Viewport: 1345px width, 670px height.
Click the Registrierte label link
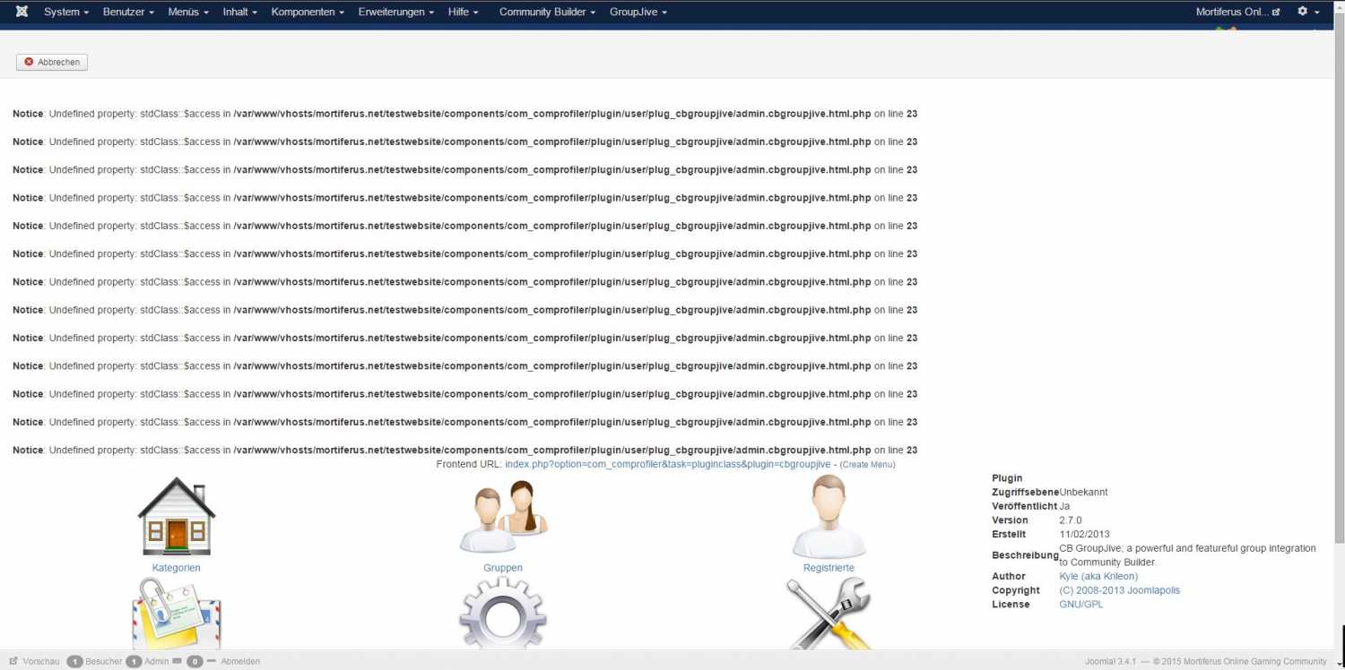pyautogui.click(x=829, y=568)
